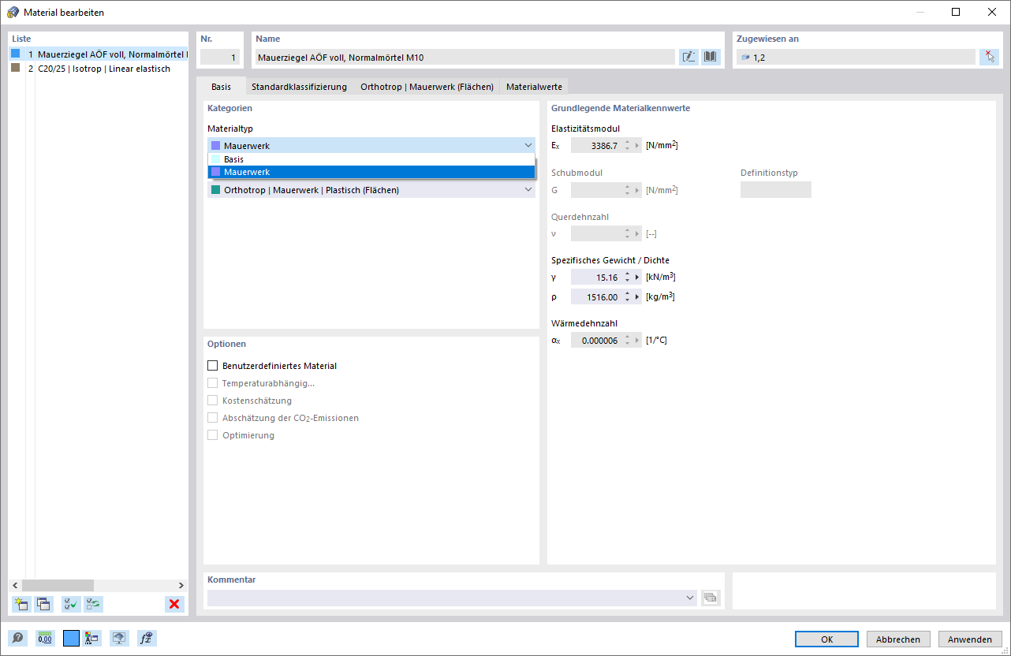
Task: Click the app icon in title bar
Action: coord(13,13)
